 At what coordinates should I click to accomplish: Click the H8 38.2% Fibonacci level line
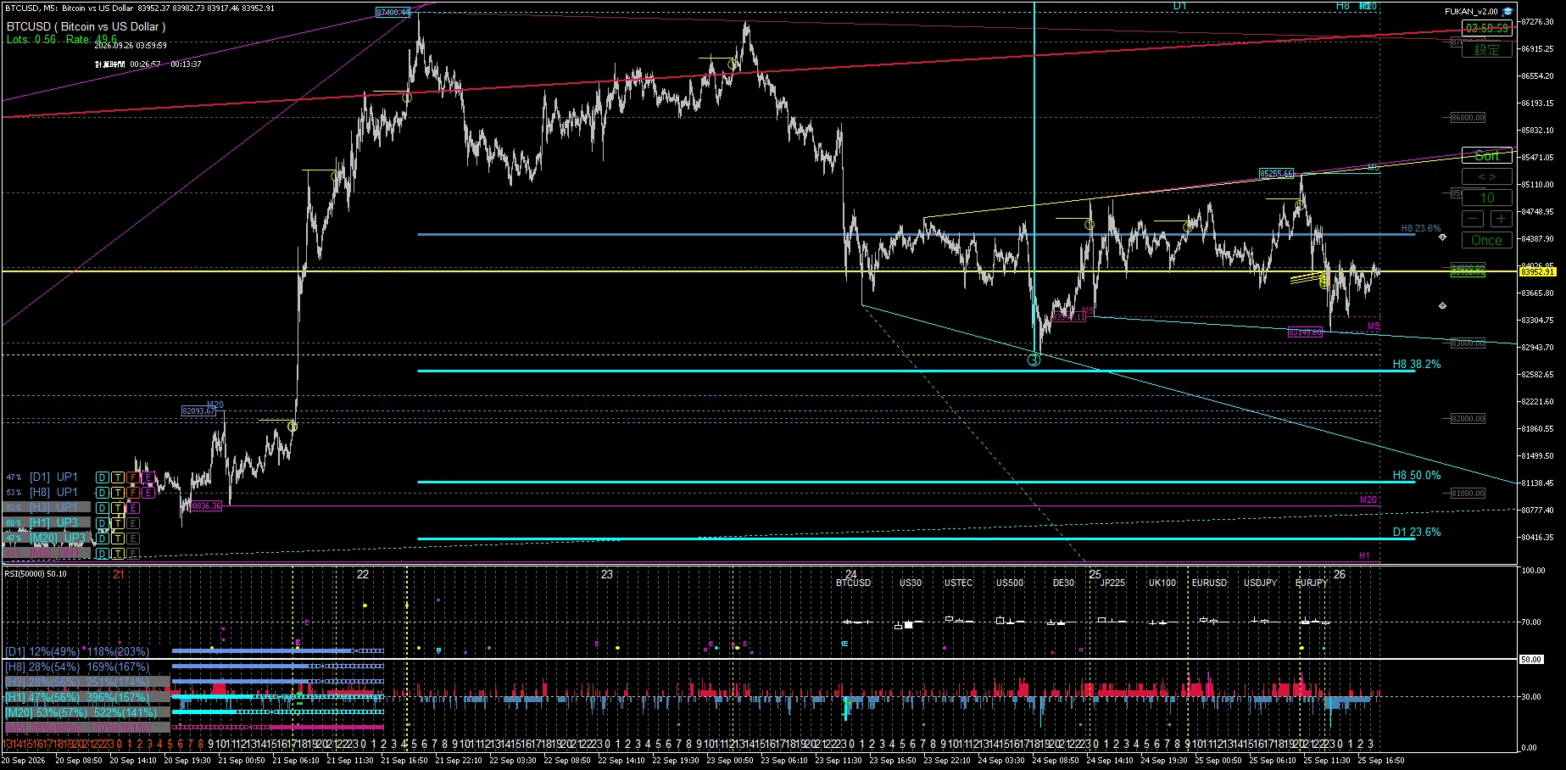coord(916,371)
